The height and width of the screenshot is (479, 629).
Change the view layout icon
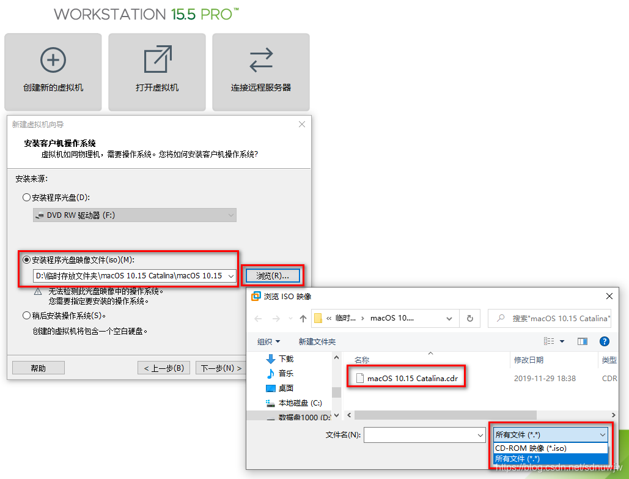point(549,341)
